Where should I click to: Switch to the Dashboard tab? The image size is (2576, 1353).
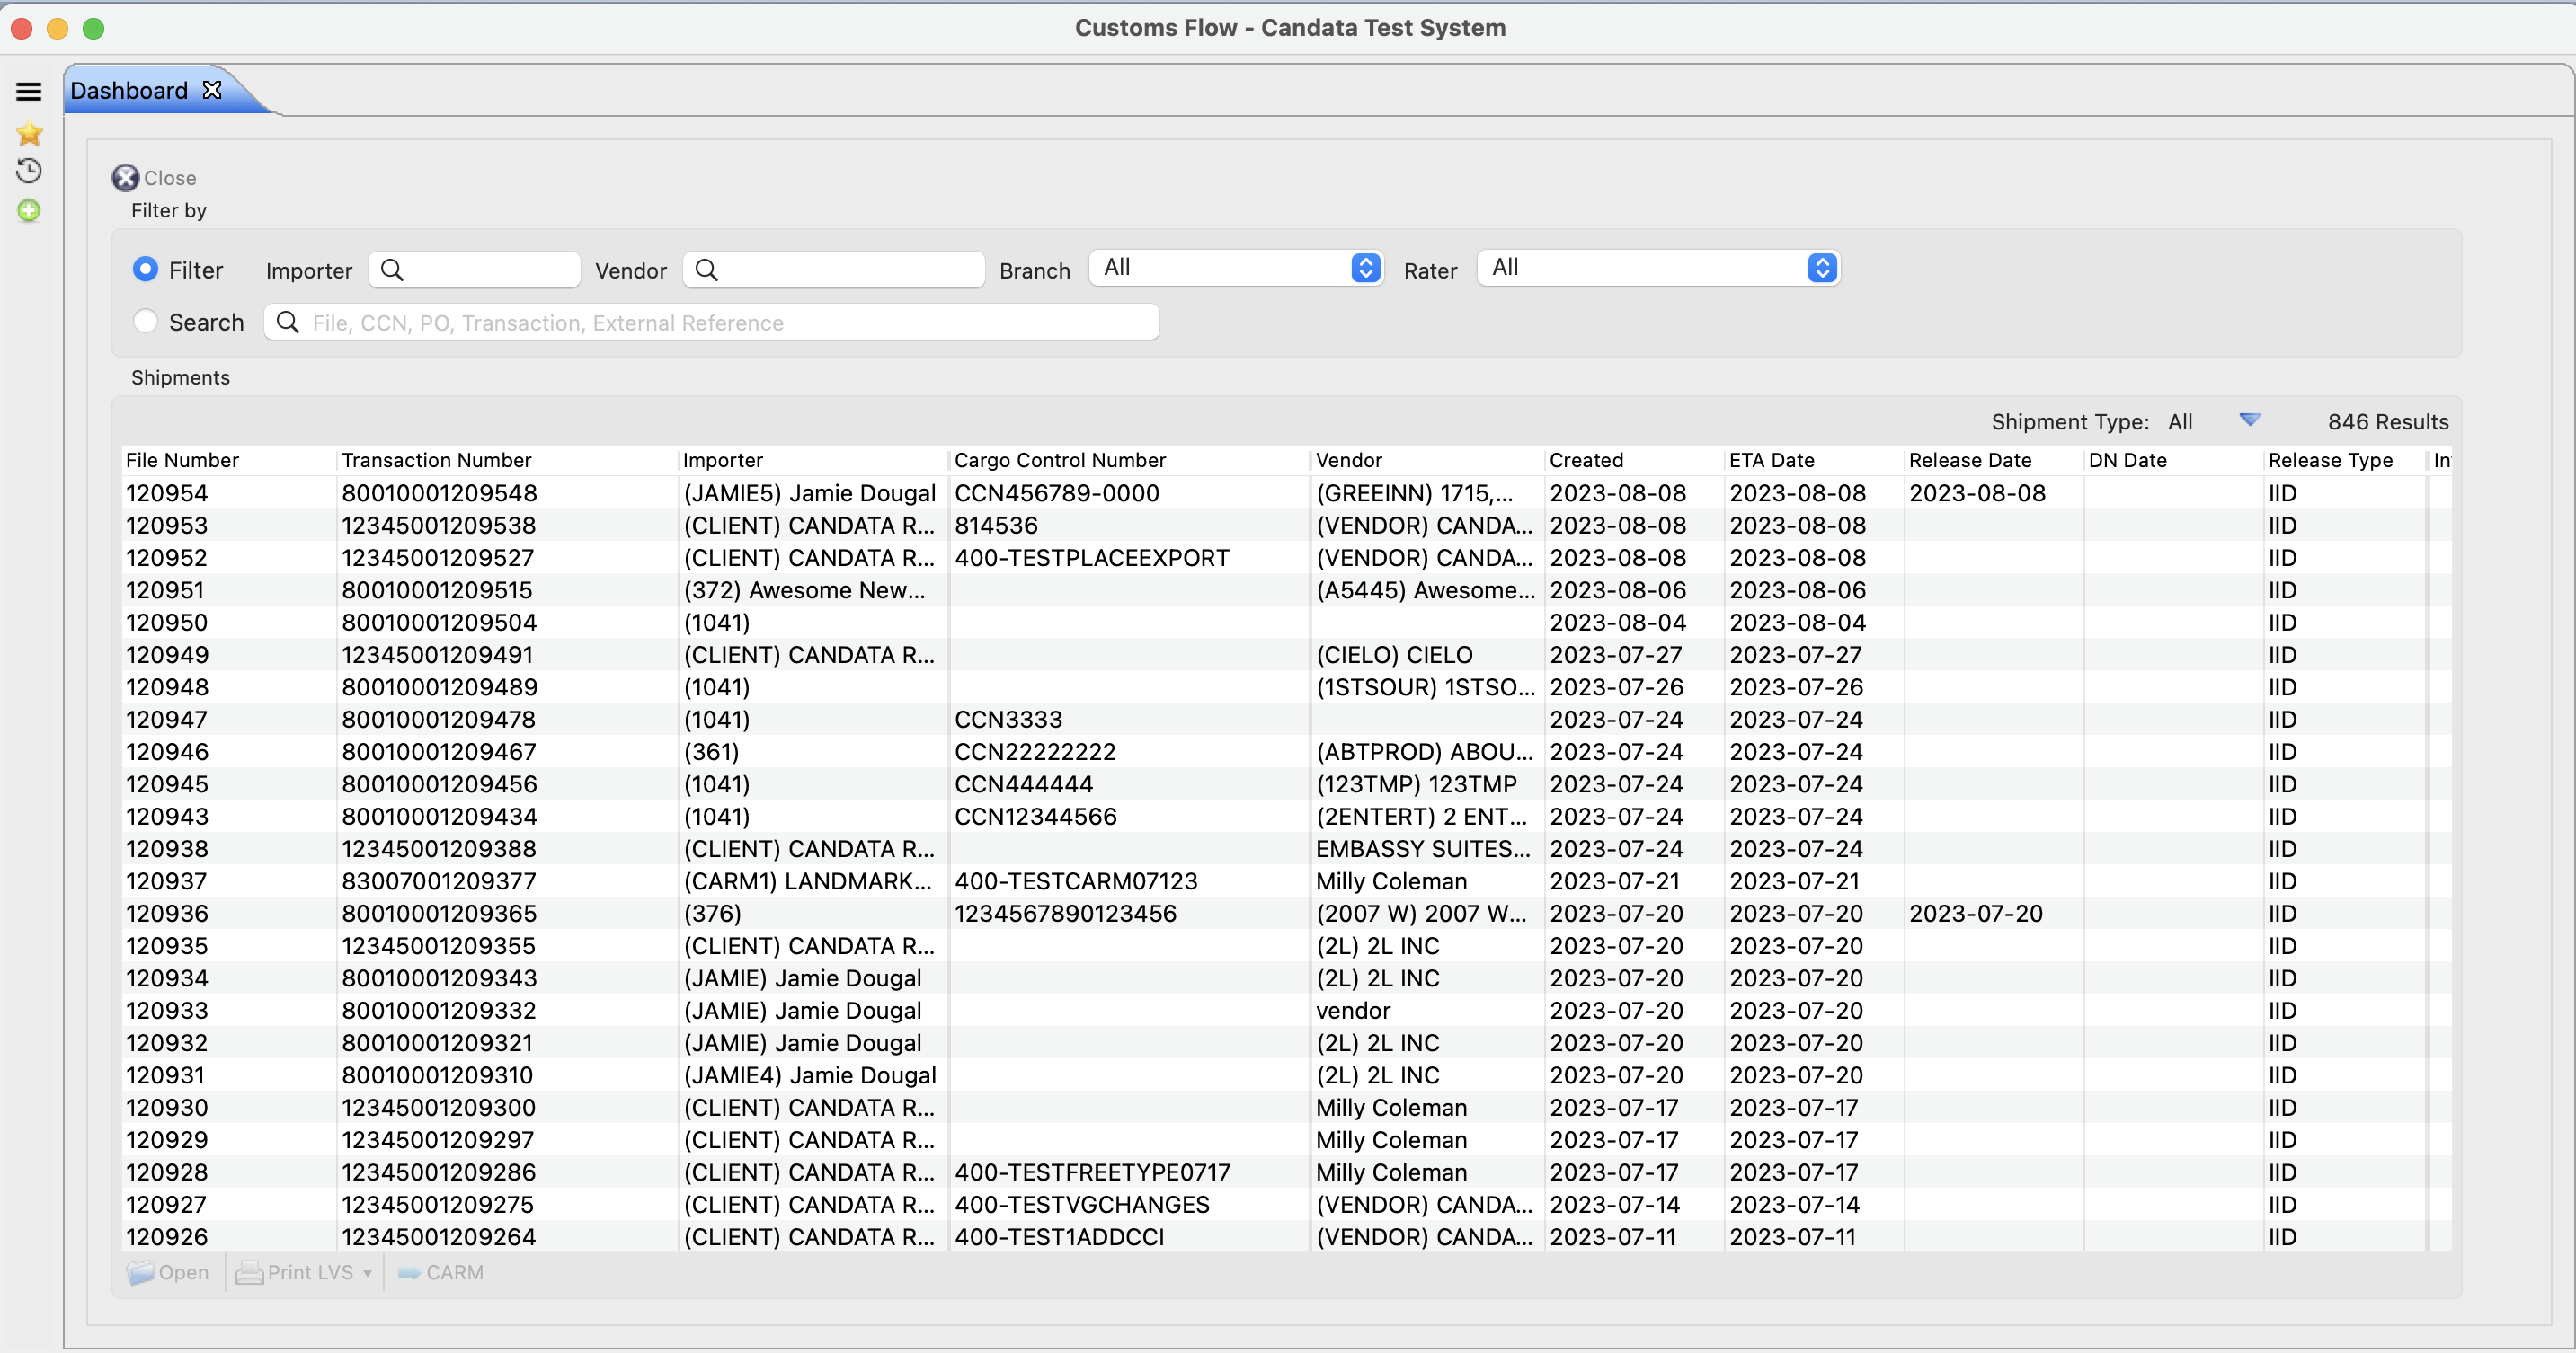[129, 91]
